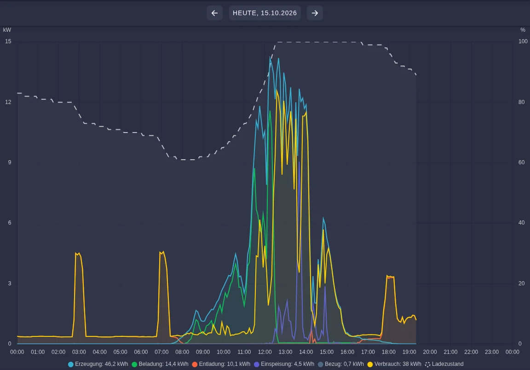Image resolution: width=530 pixels, height=370 pixels.
Task: Click the 3 value on kW axis
Action: [10, 283]
